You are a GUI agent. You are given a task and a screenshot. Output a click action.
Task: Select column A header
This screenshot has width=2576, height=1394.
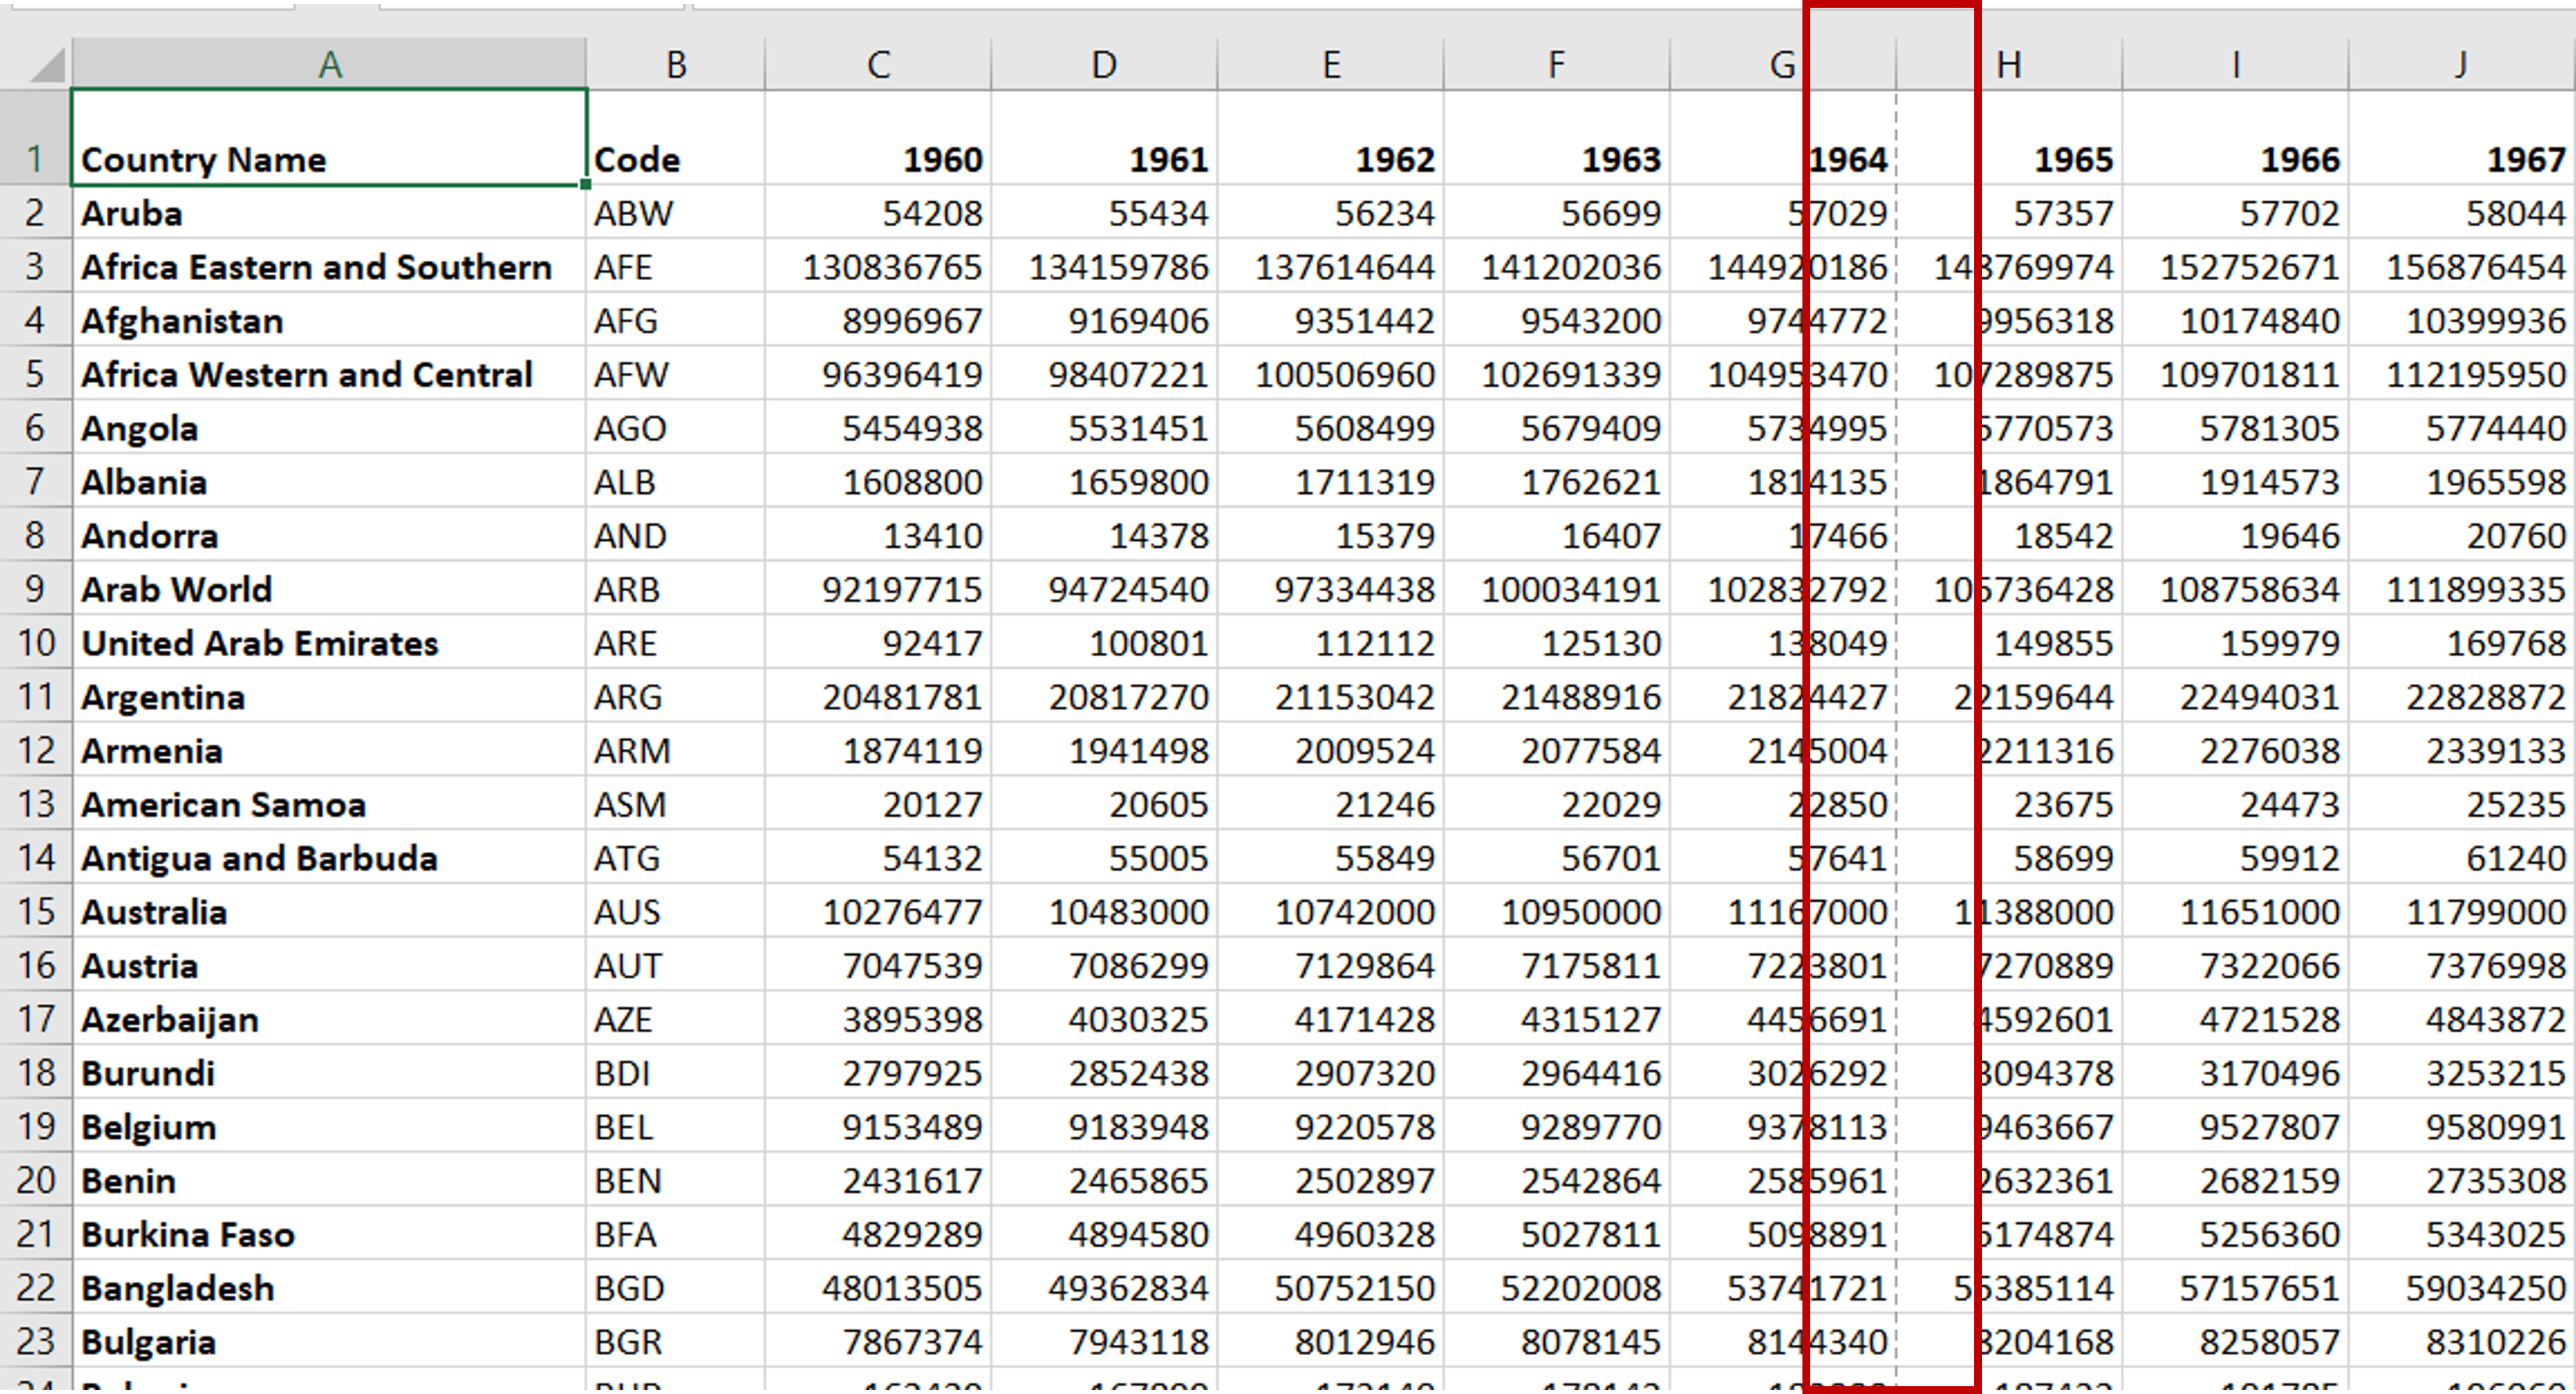329,64
